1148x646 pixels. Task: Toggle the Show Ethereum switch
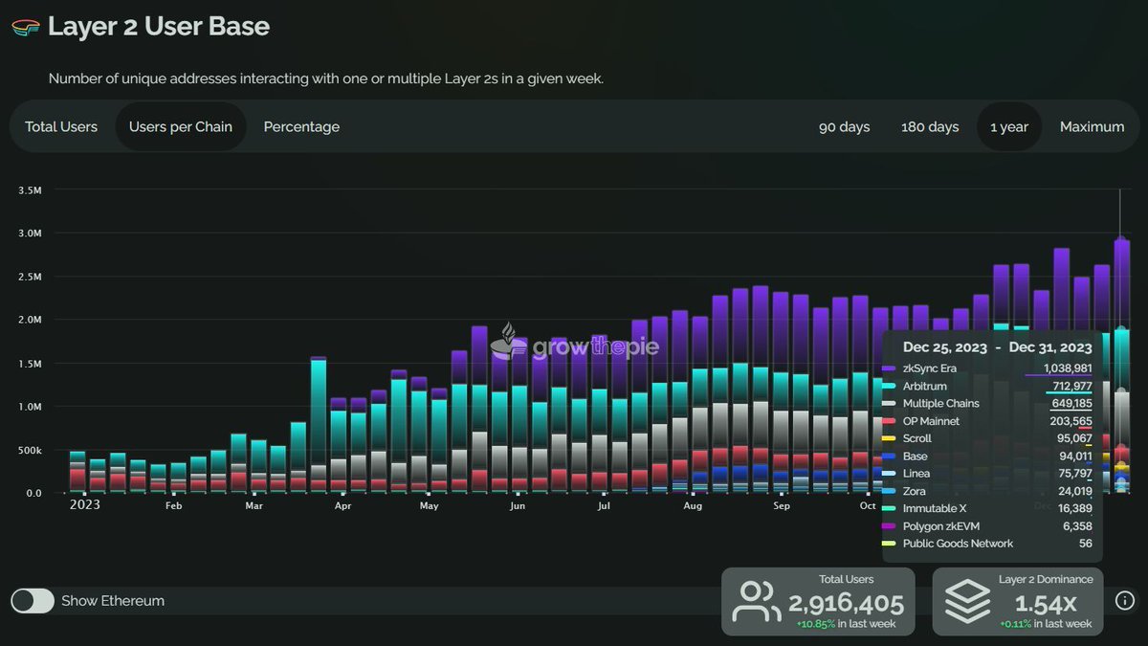[x=33, y=600]
